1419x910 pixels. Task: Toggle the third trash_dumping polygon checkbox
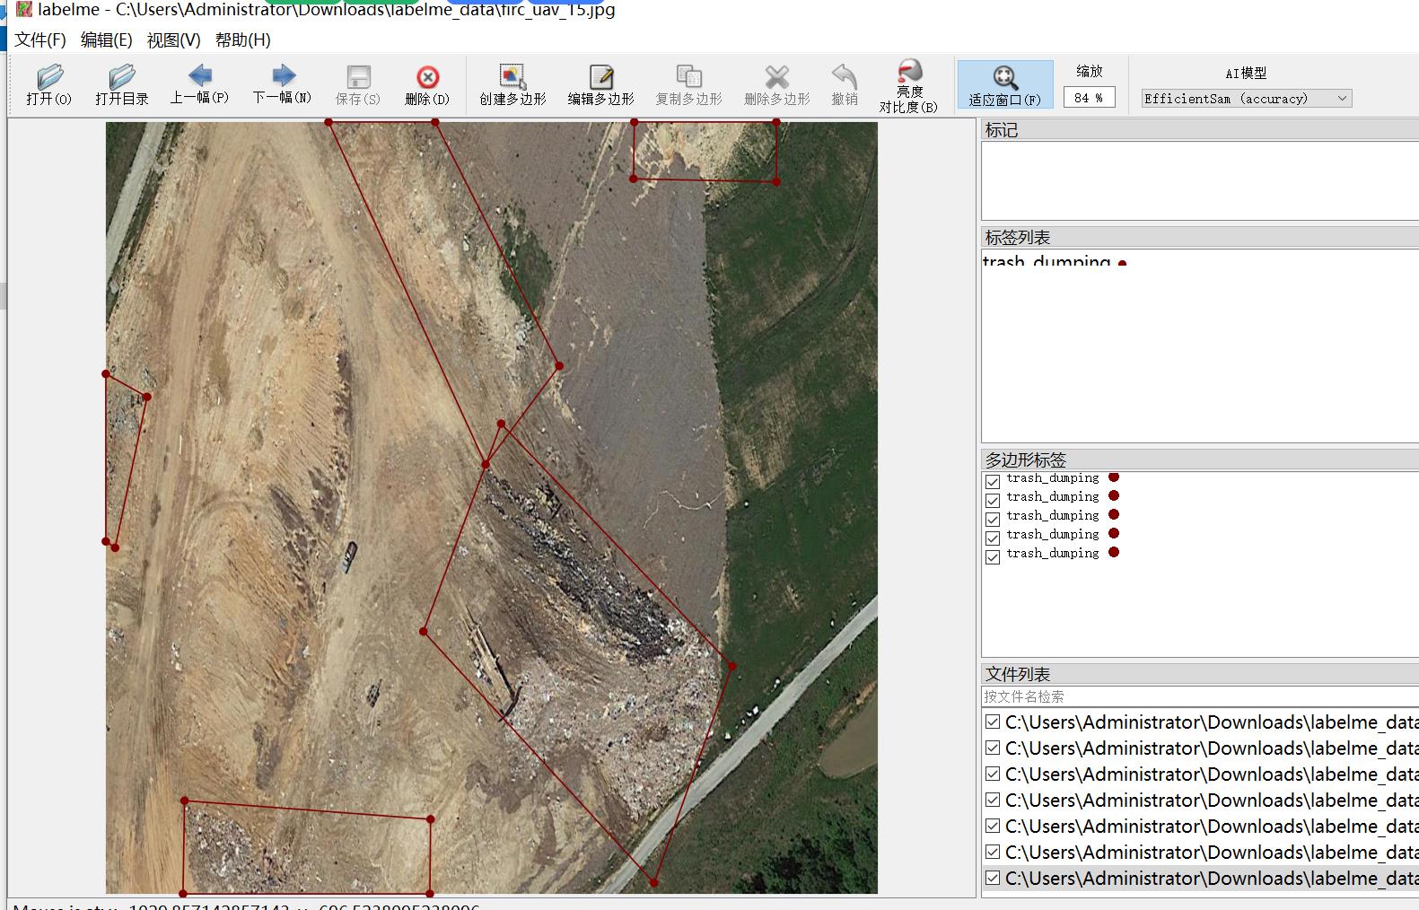tap(993, 519)
